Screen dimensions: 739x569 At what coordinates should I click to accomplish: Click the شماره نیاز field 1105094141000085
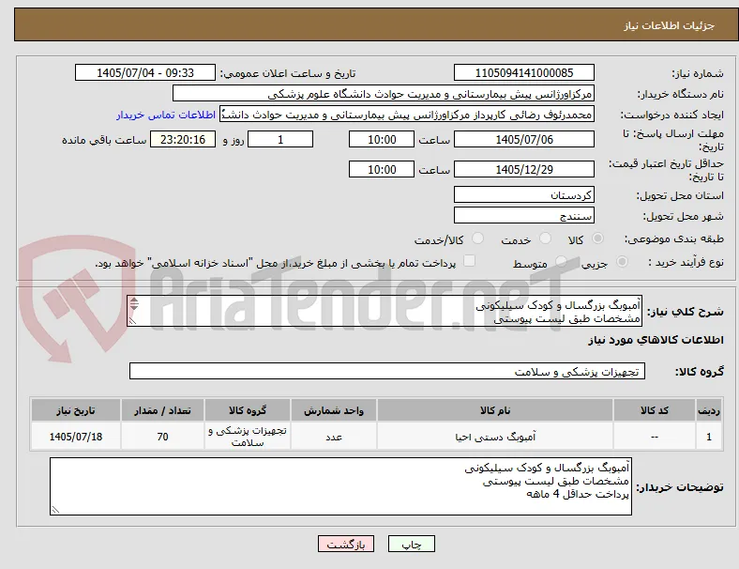click(x=523, y=72)
